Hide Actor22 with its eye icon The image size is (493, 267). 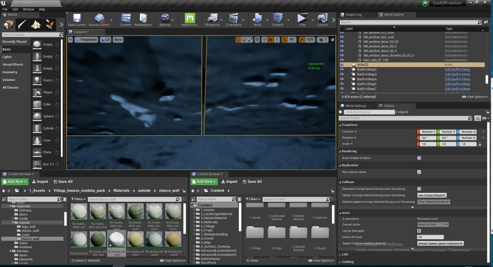click(342, 65)
